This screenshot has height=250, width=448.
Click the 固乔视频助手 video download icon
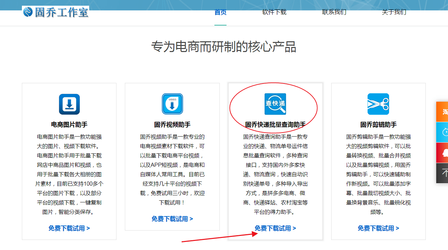coord(172,104)
